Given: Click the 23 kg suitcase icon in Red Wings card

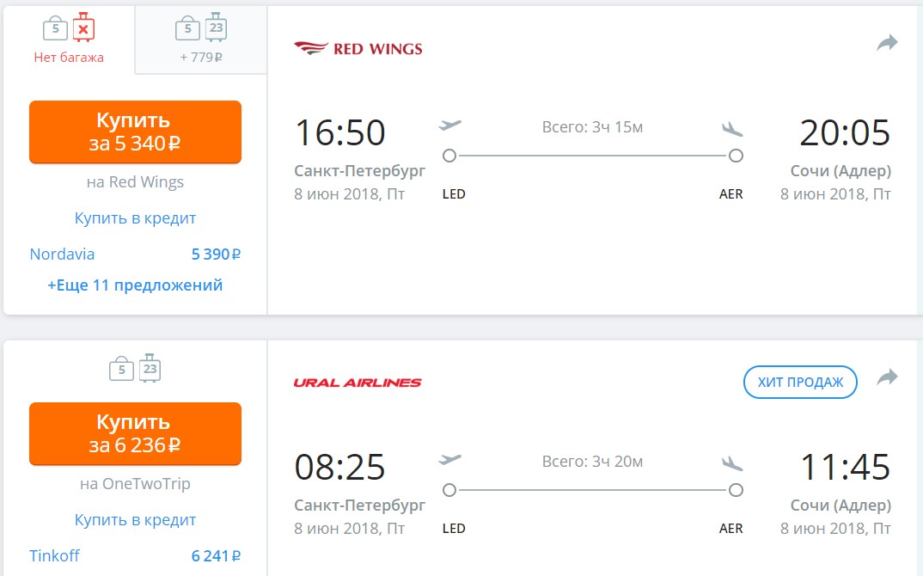Looking at the screenshot, I should 216,28.
